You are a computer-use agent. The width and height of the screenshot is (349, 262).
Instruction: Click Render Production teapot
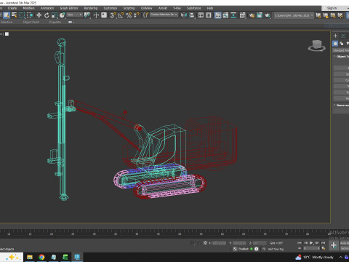coord(268,15)
